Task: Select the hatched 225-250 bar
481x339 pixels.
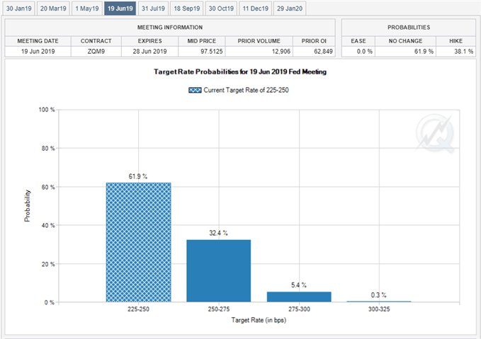Action: 139,242
